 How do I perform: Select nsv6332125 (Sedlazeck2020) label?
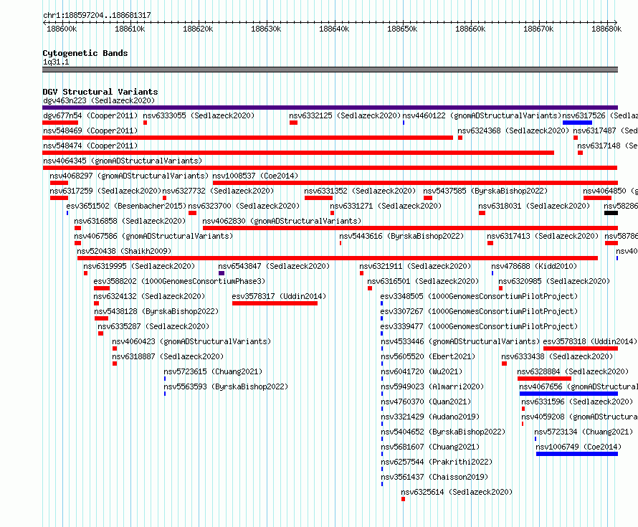pos(345,115)
